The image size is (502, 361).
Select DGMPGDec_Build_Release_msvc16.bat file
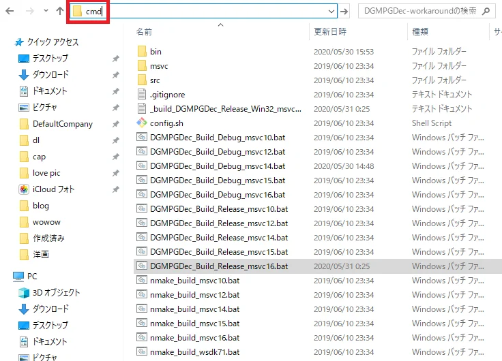218,266
